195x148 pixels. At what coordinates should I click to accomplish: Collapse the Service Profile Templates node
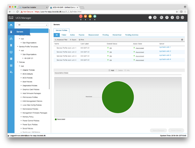(x=18, y=46)
